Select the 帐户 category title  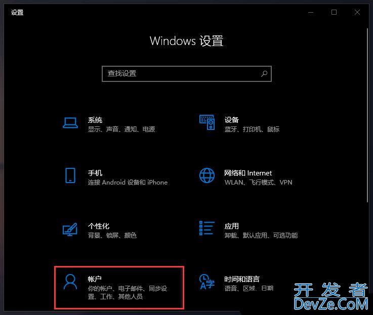point(95,279)
